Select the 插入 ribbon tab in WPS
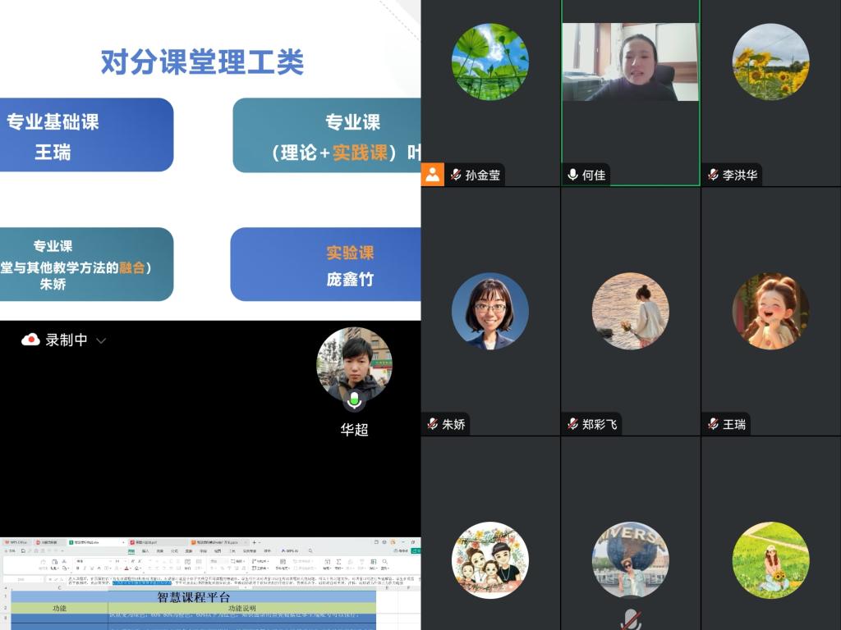Screen dimensions: 841x630 (x=145, y=551)
